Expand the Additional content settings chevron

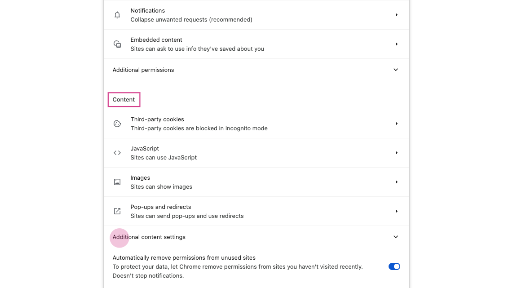(x=396, y=237)
